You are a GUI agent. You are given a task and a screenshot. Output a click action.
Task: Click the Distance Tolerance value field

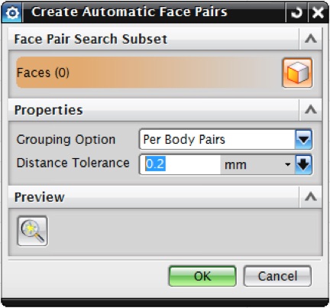click(x=180, y=164)
